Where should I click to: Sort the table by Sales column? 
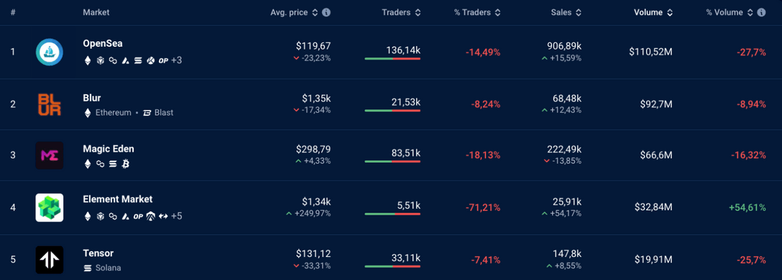click(566, 12)
